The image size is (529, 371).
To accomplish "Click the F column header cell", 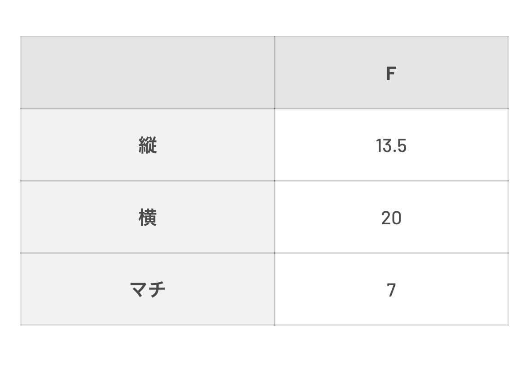I will (x=391, y=73).
